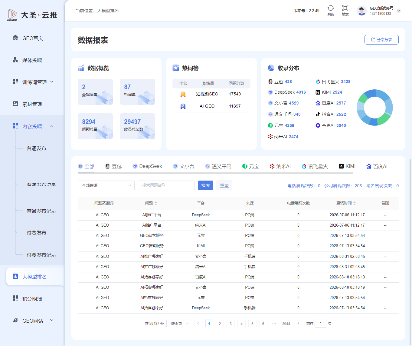
Task: Open the 全部来源 dropdown
Action: (x=106, y=185)
